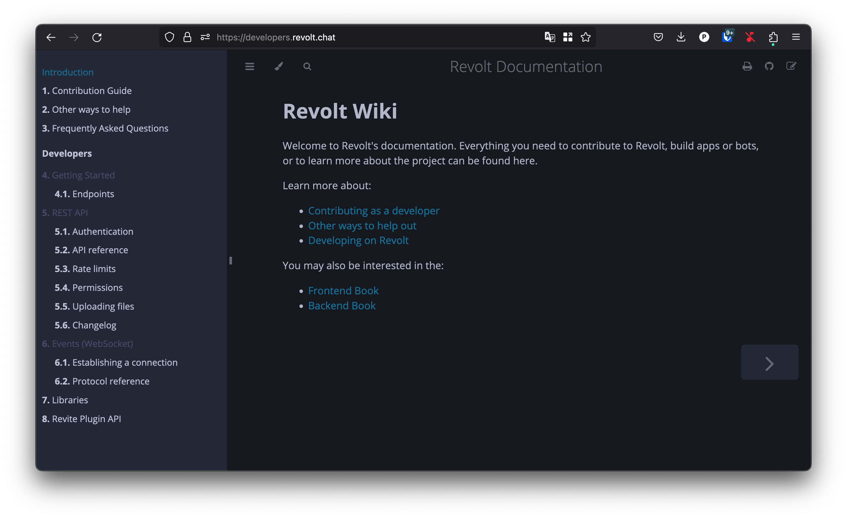
Task: Click the padlock site security icon
Action: coord(187,37)
